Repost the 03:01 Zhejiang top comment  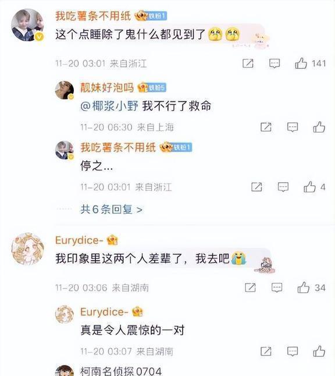[x=248, y=63]
